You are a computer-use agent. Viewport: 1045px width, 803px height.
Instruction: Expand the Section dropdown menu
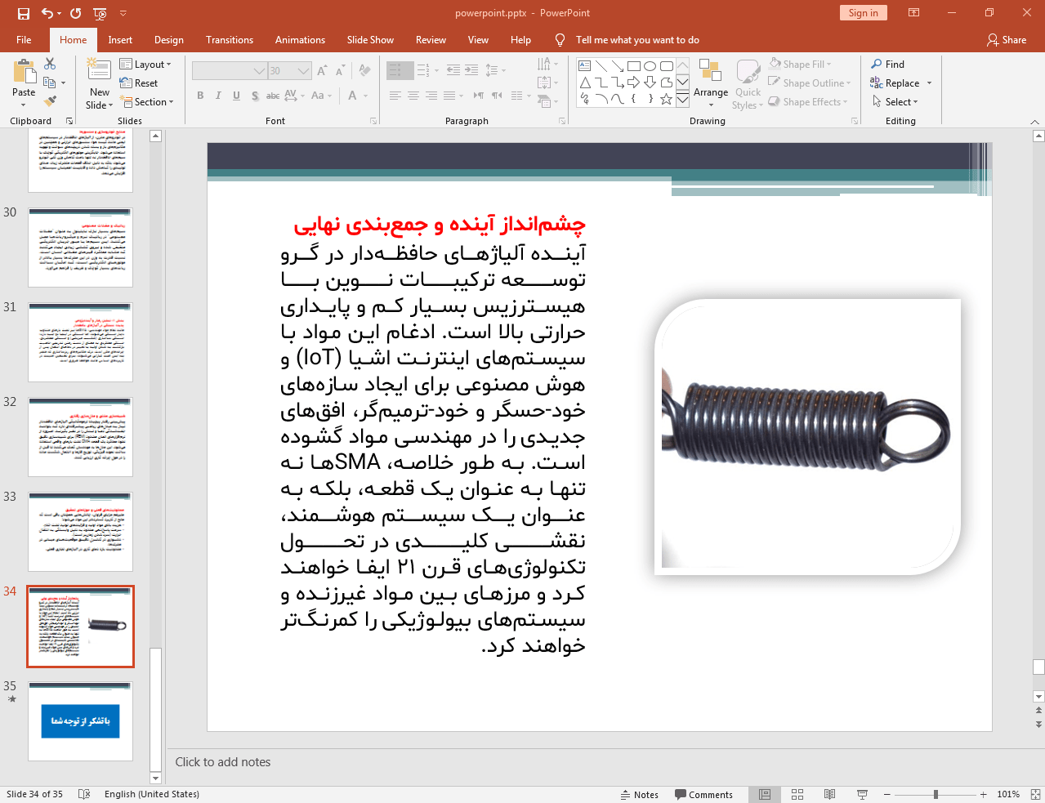click(x=147, y=102)
